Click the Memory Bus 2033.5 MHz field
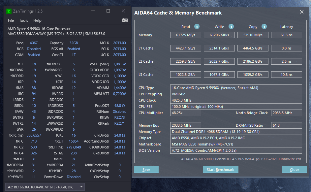Screen dimensions: 311x192 pyautogui.click(x=185, y=125)
